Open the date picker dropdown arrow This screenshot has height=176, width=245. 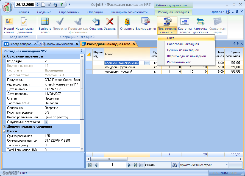38,5
